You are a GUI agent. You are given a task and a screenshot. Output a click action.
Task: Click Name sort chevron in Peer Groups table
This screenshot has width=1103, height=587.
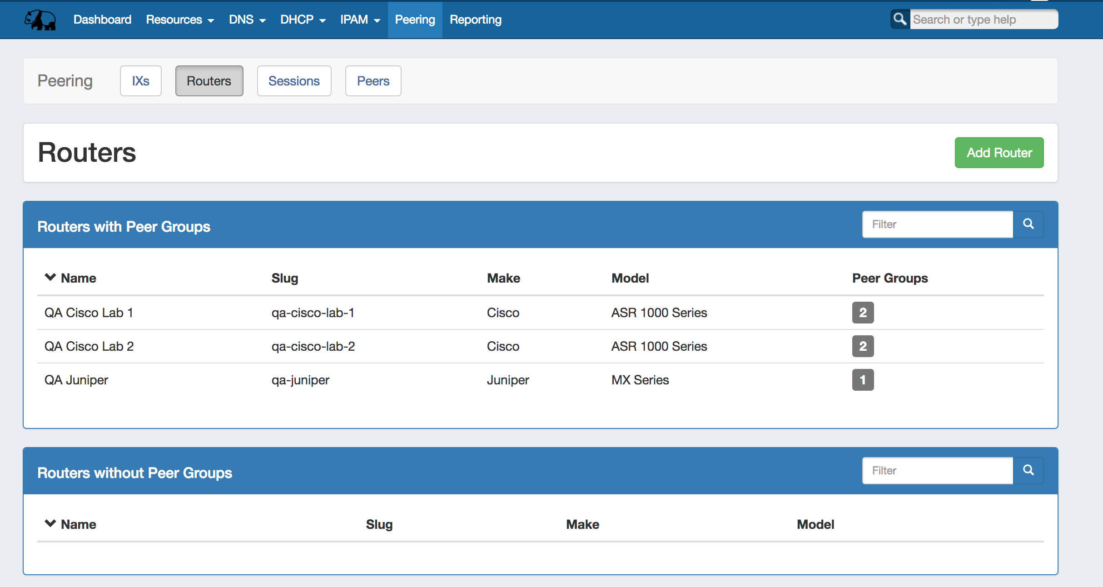click(50, 277)
